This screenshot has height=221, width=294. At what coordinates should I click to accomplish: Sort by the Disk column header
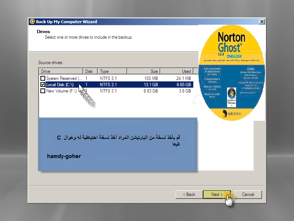click(90, 71)
